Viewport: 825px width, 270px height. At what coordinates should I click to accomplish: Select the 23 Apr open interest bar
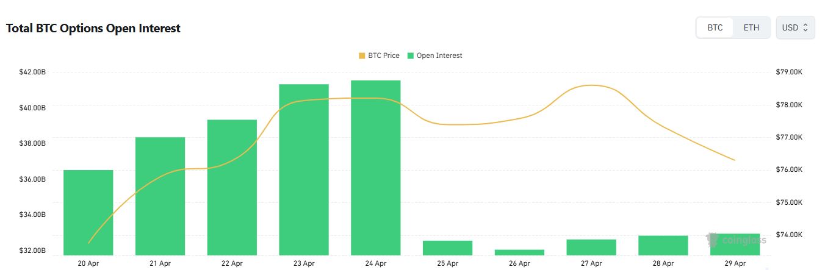[x=304, y=169]
